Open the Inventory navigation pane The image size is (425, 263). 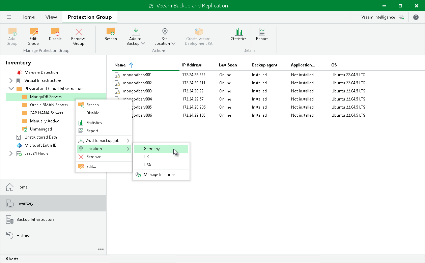click(53, 203)
